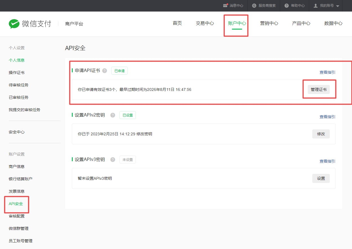Open the 账户中心 tab
Viewport: 352px width, 249px height.
pos(237,23)
